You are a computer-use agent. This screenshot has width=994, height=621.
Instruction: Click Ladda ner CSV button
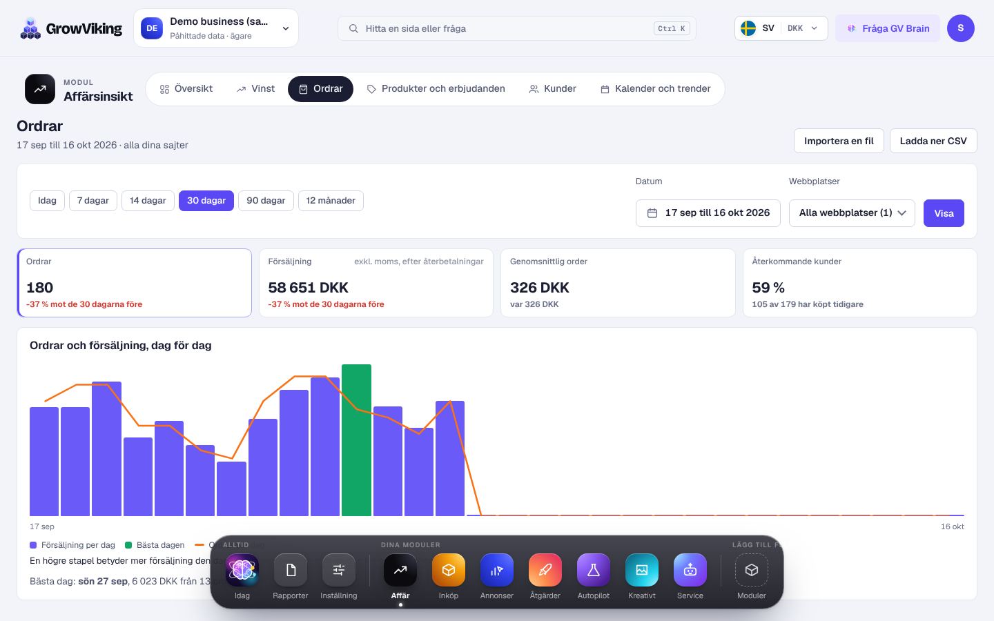933,141
